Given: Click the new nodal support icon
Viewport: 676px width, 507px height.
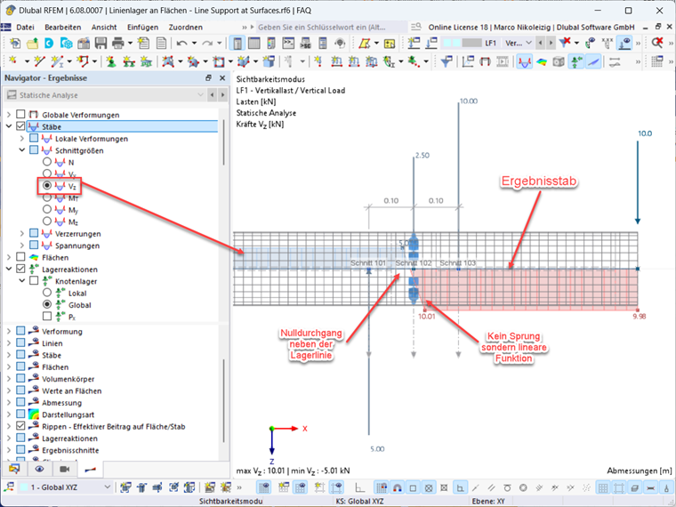Looking at the screenshot, I should tap(111, 62).
